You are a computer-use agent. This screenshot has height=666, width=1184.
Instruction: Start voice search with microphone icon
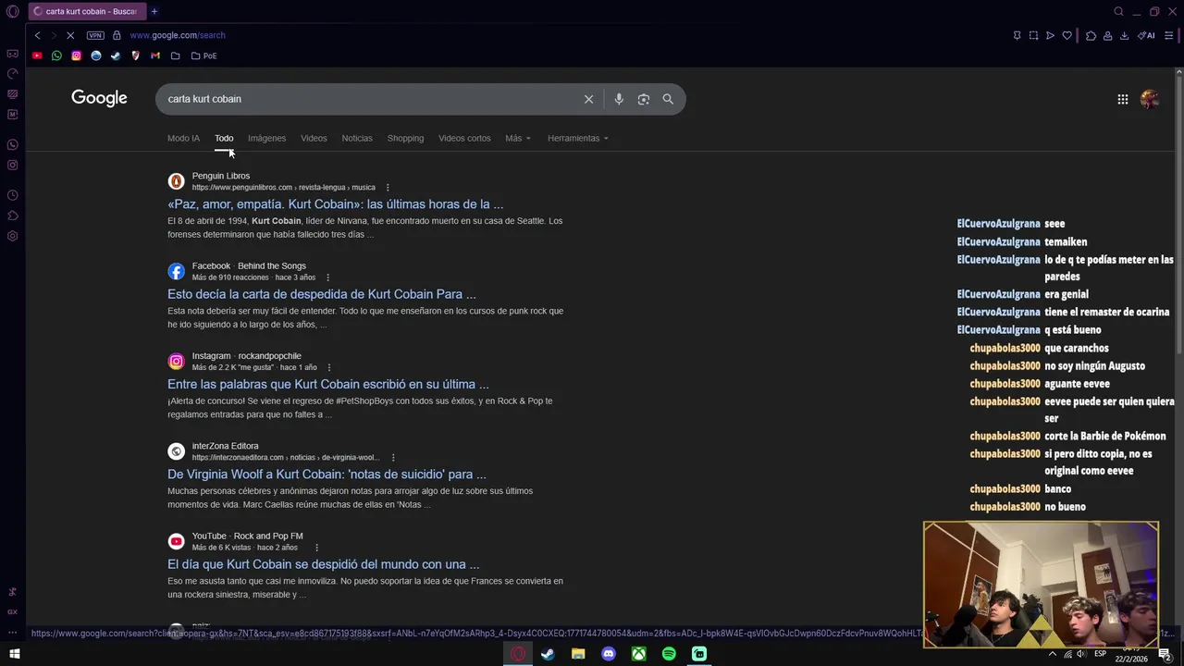pyautogui.click(x=619, y=99)
